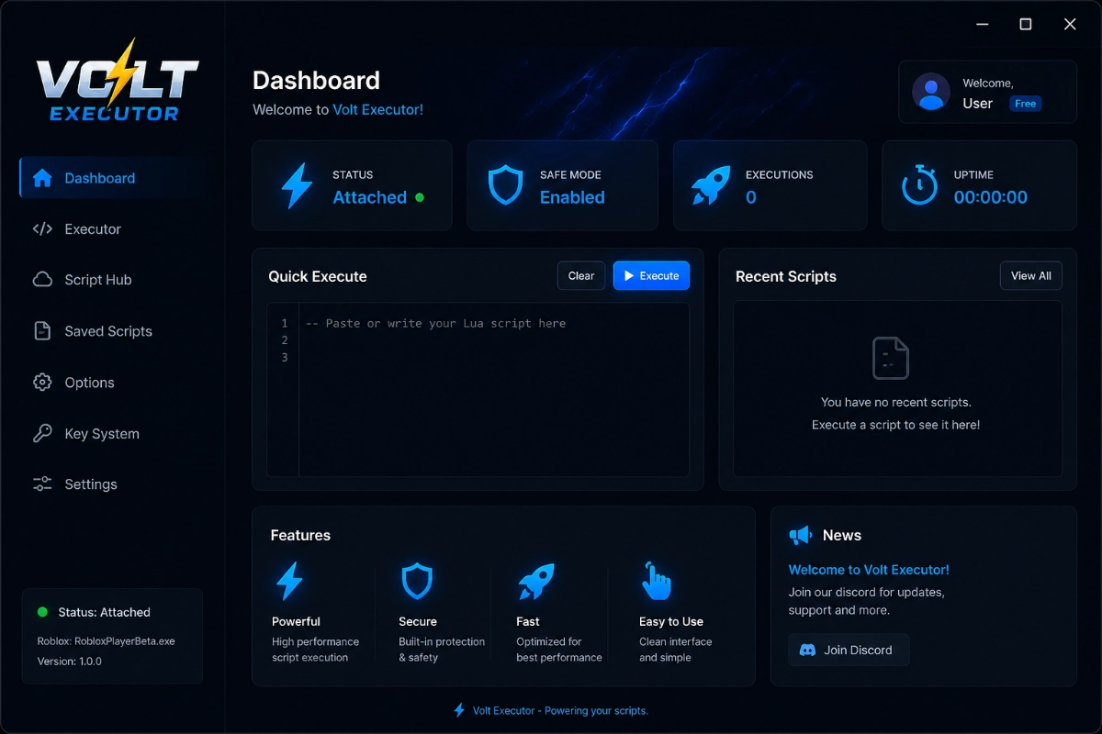Click Roblox: RobloxPlayerBeta.exe text
Image resolution: width=1102 pixels, height=734 pixels.
[106, 641]
